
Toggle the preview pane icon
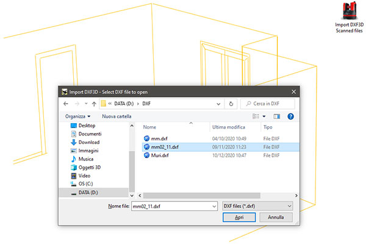276,117
